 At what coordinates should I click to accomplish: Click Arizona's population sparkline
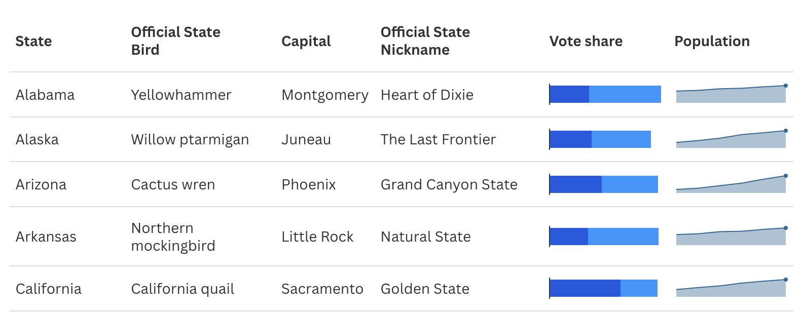tap(731, 184)
